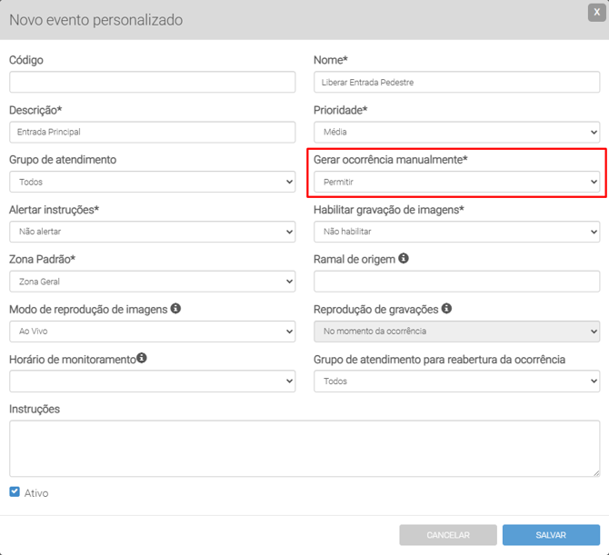Click inside the Instruções text area
609x555 pixels.
pyautogui.click(x=304, y=449)
